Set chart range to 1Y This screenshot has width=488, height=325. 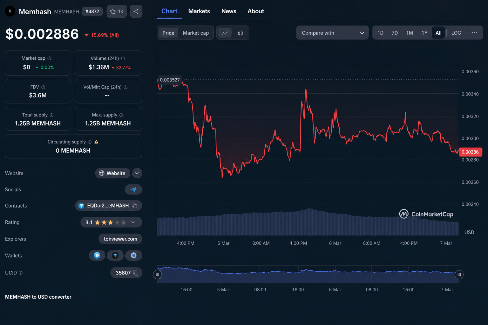pos(424,33)
